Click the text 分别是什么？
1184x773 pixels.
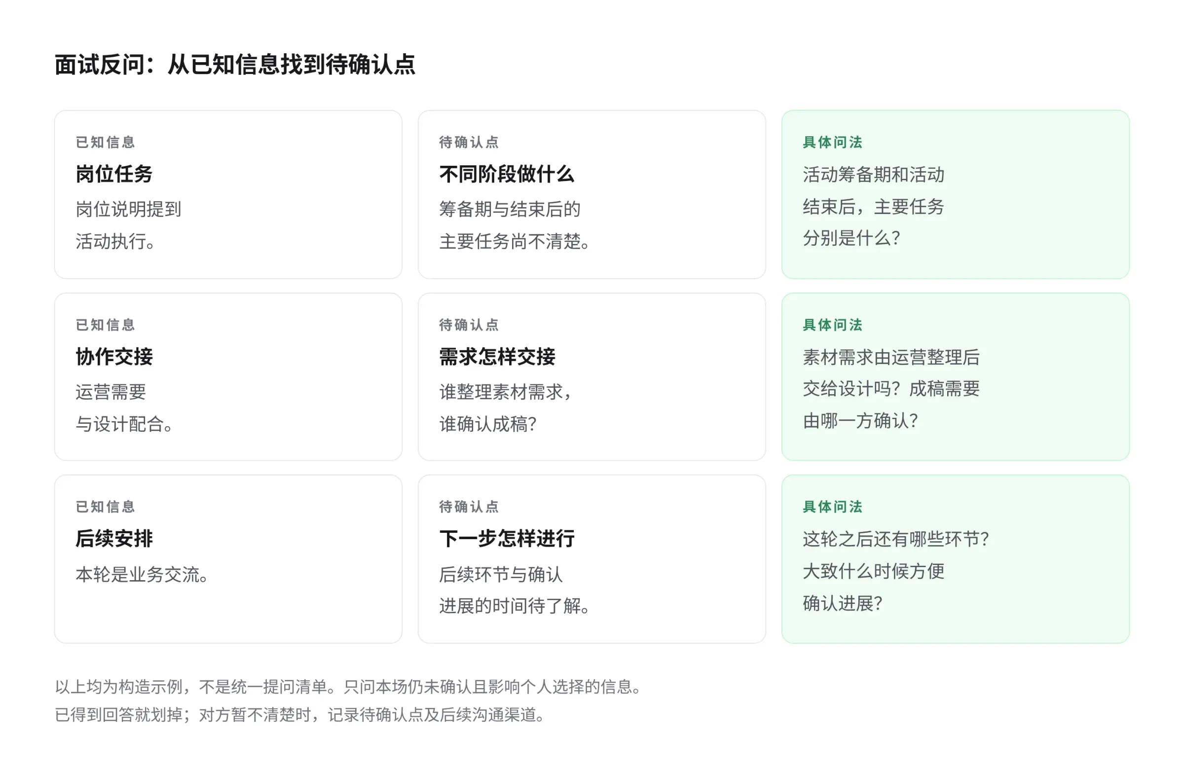(851, 238)
